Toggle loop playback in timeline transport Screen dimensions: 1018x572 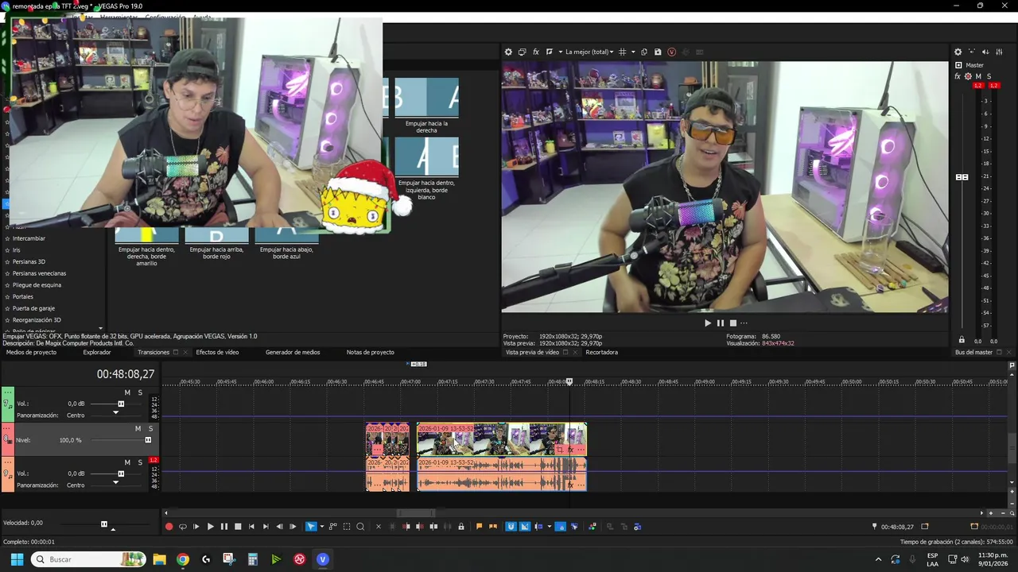pyautogui.click(x=182, y=526)
